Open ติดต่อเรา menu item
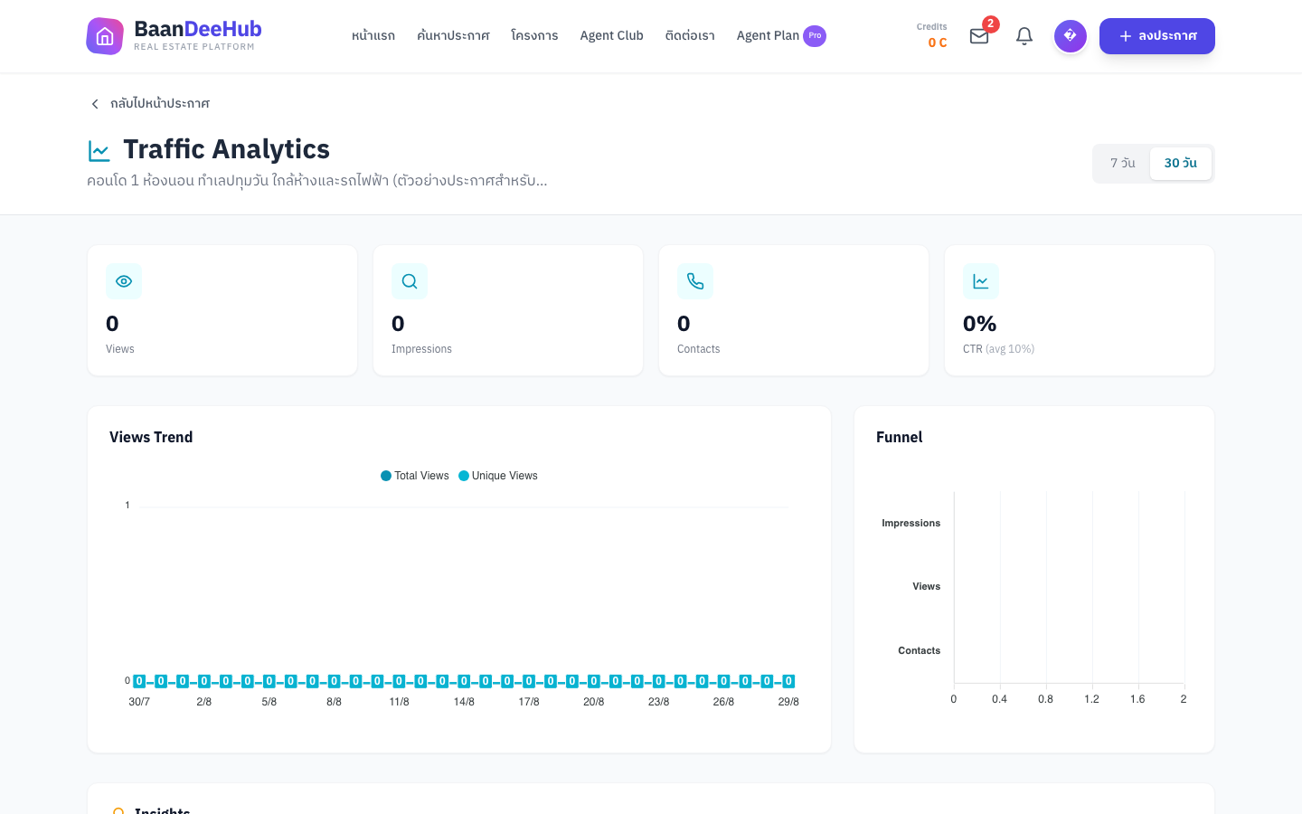 [x=690, y=36]
